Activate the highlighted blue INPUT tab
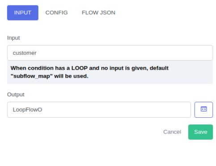The height and width of the screenshot is (166, 216). point(23,12)
